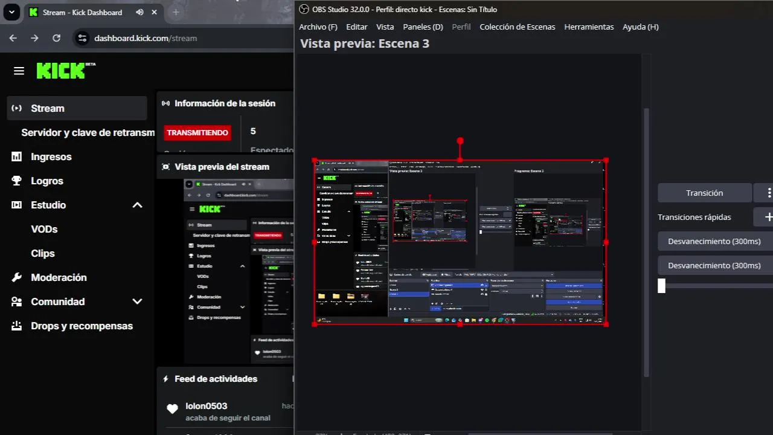The height and width of the screenshot is (435, 773).
Task: Open Ingresos page in Kick sidebar
Action: (x=51, y=156)
